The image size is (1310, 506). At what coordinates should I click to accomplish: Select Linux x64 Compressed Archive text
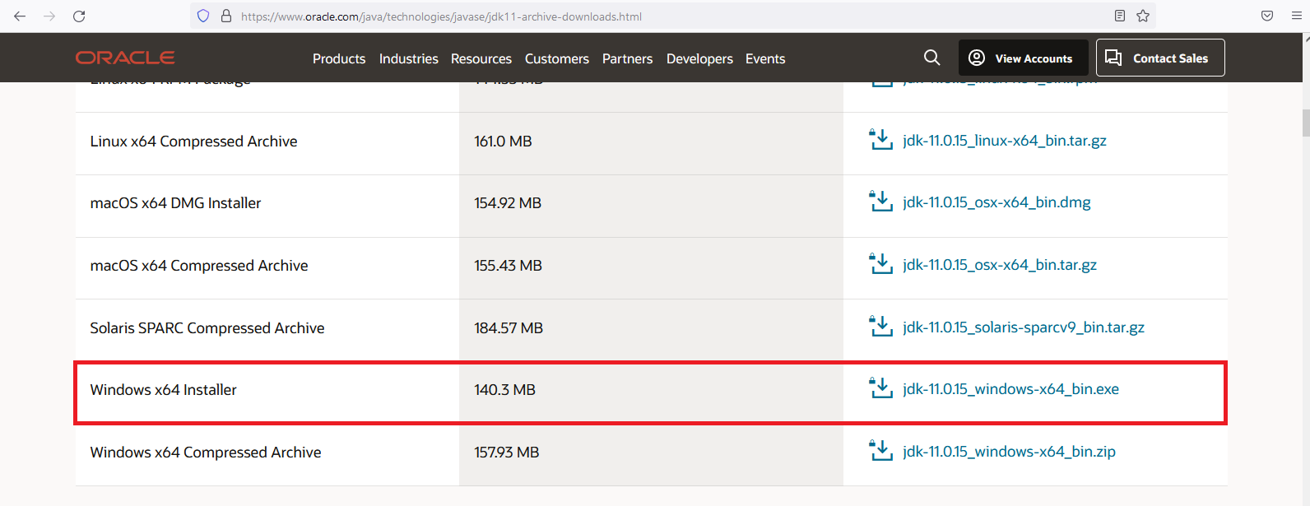193,142
